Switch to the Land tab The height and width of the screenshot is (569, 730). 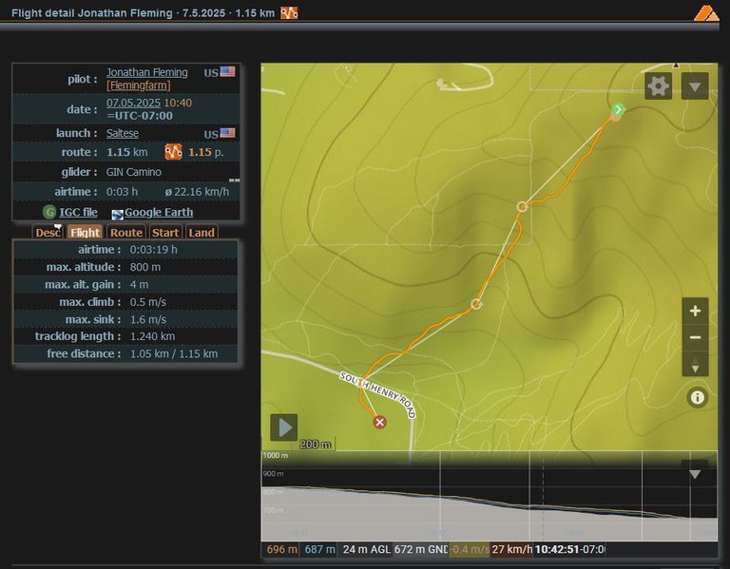tap(202, 232)
